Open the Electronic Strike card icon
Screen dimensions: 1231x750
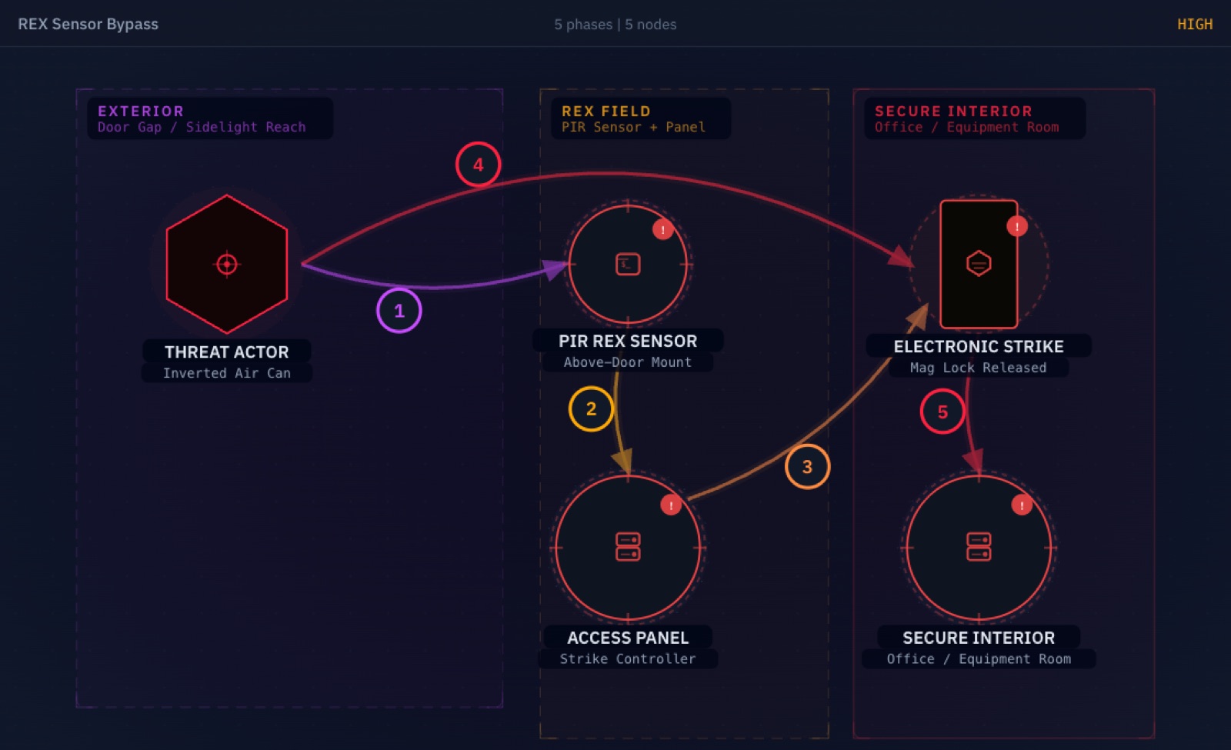(x=978, y=264)
